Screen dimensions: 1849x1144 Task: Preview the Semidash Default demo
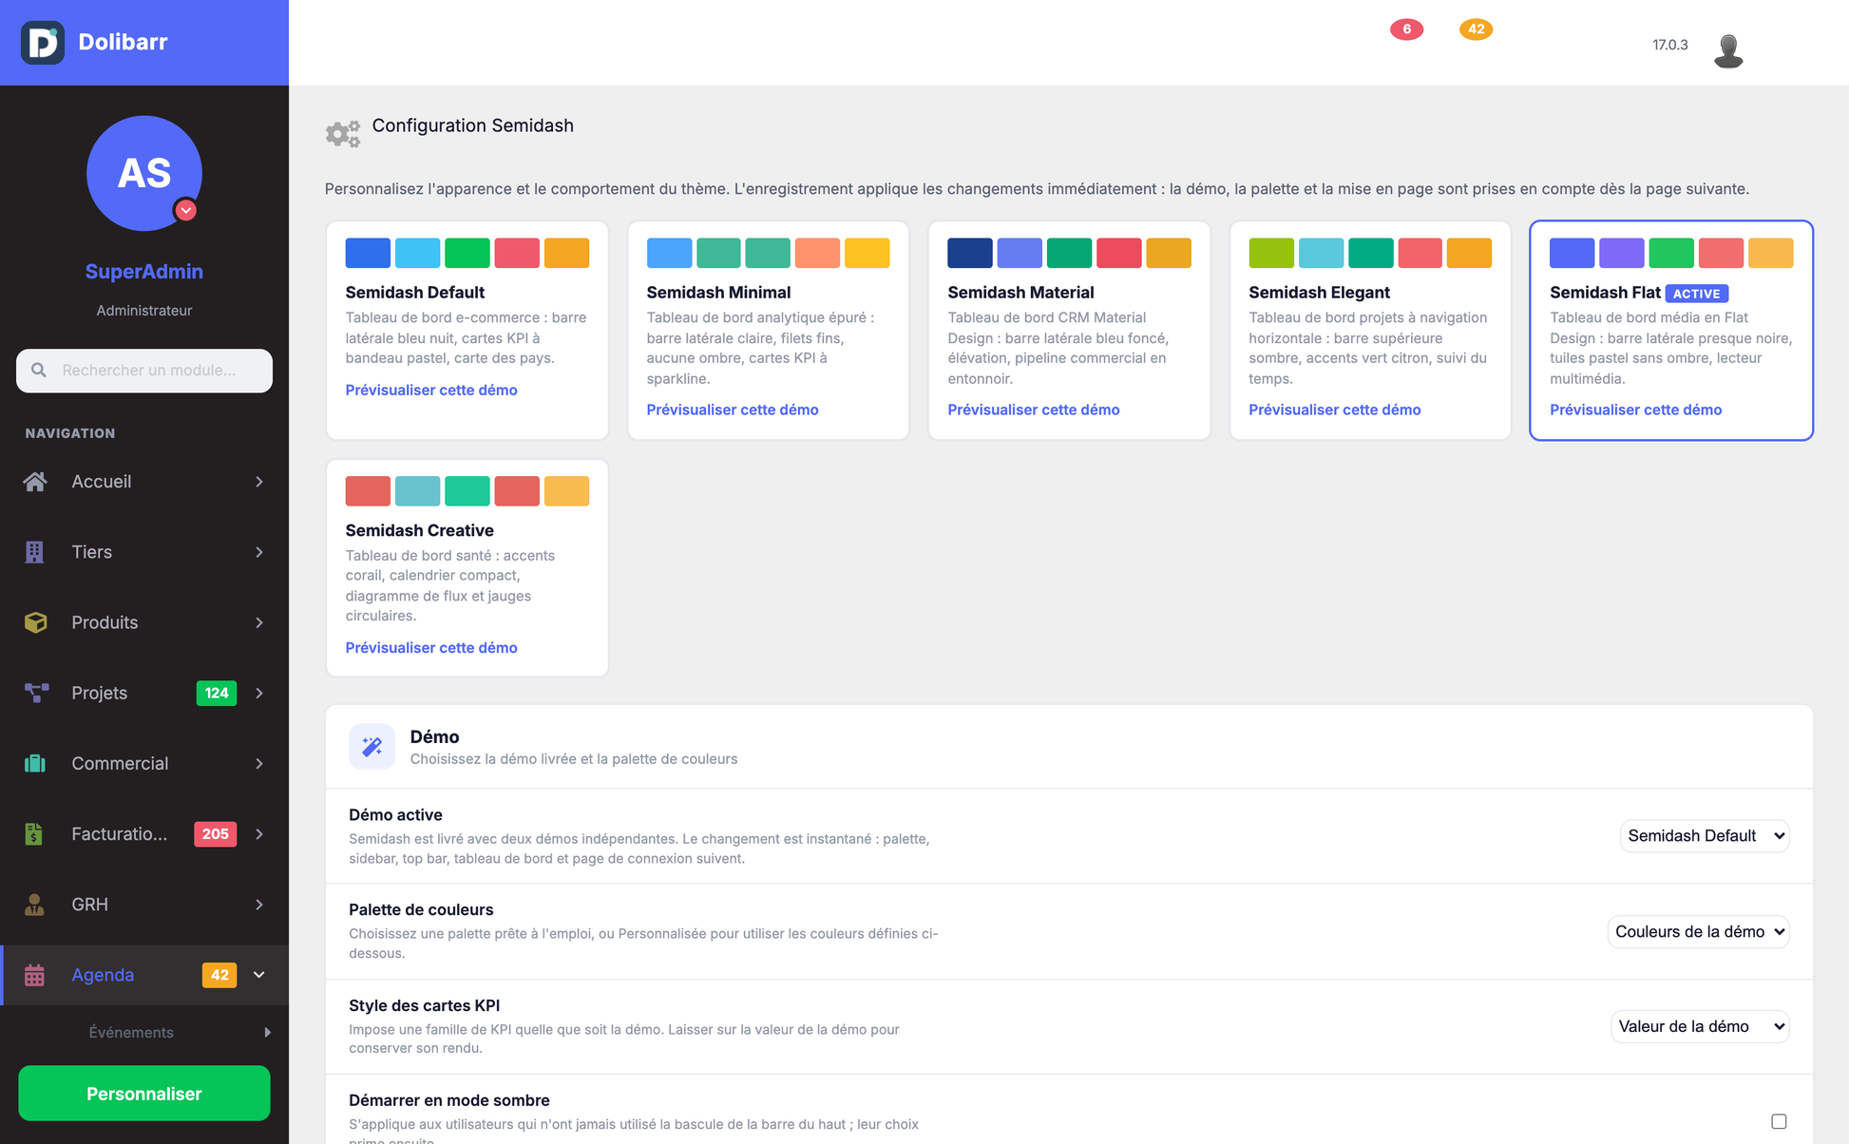431,390
